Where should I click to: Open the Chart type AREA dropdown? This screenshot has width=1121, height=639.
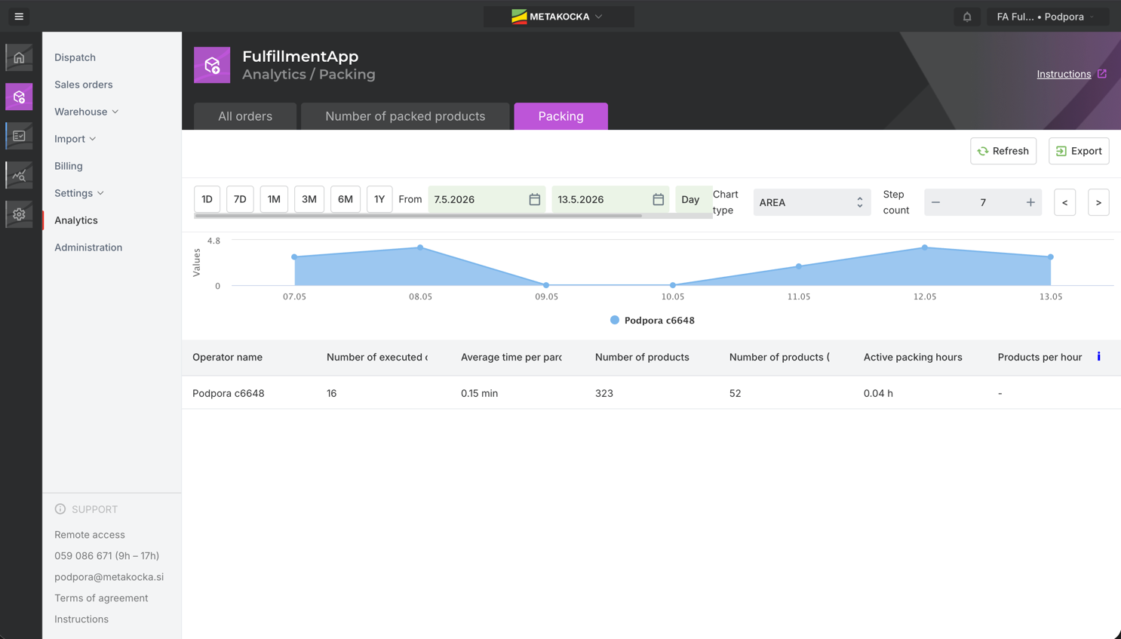[812, 202]
